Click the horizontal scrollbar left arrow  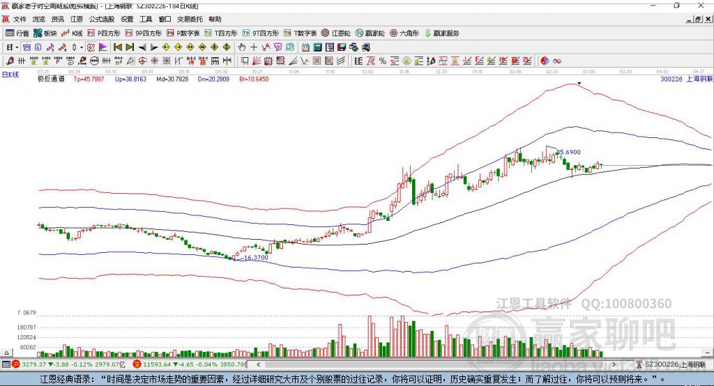coord(258,364)
